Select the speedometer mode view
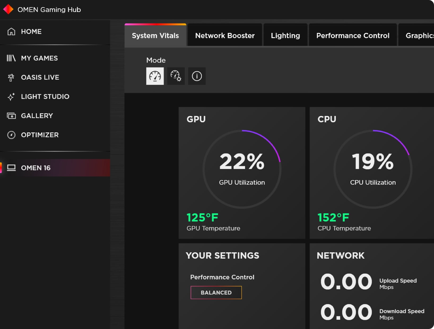 point(155,76)
